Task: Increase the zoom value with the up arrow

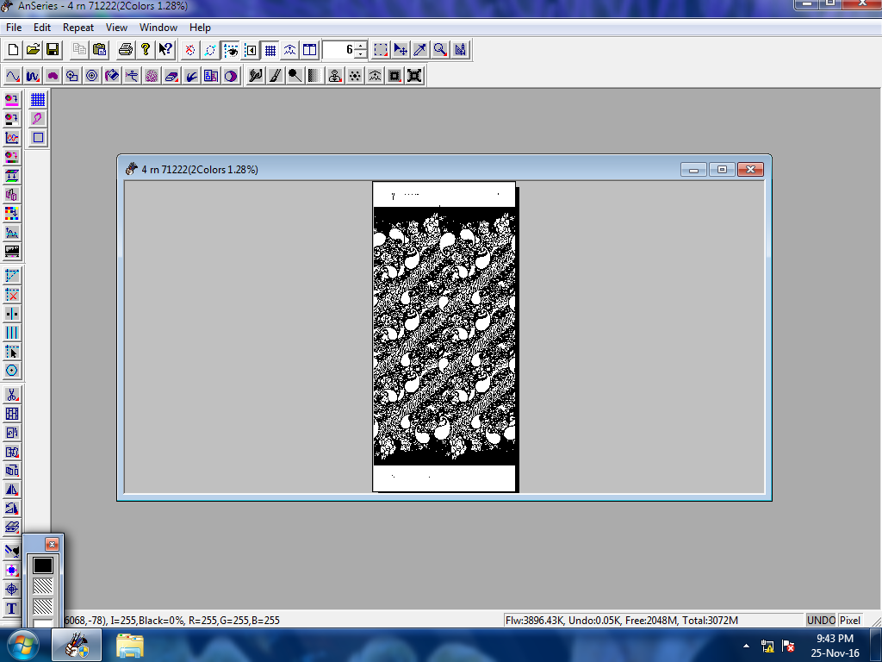Action: tap(361, 46)
